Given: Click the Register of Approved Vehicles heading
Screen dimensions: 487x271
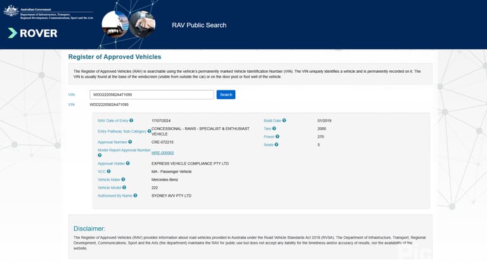Looking at the screenshot, I should pyautogui.click(x=115, y=57).
